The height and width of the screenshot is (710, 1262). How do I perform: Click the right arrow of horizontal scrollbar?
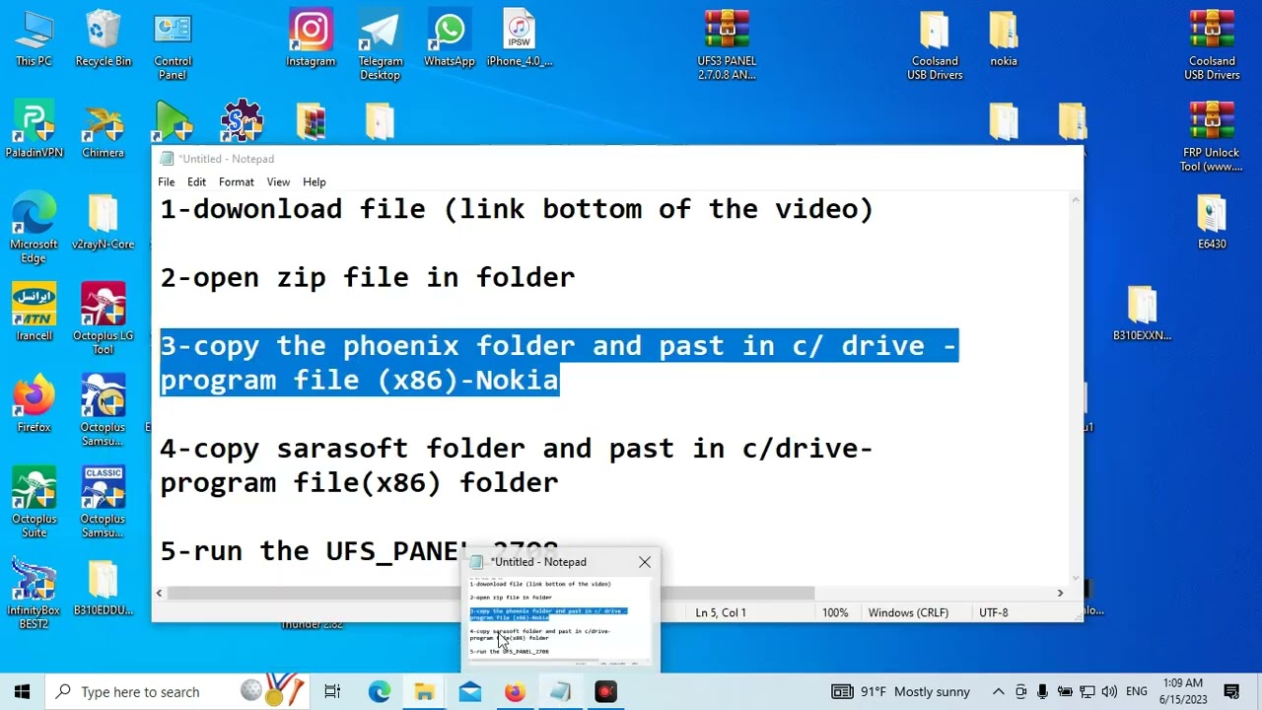coord(1060,593)
